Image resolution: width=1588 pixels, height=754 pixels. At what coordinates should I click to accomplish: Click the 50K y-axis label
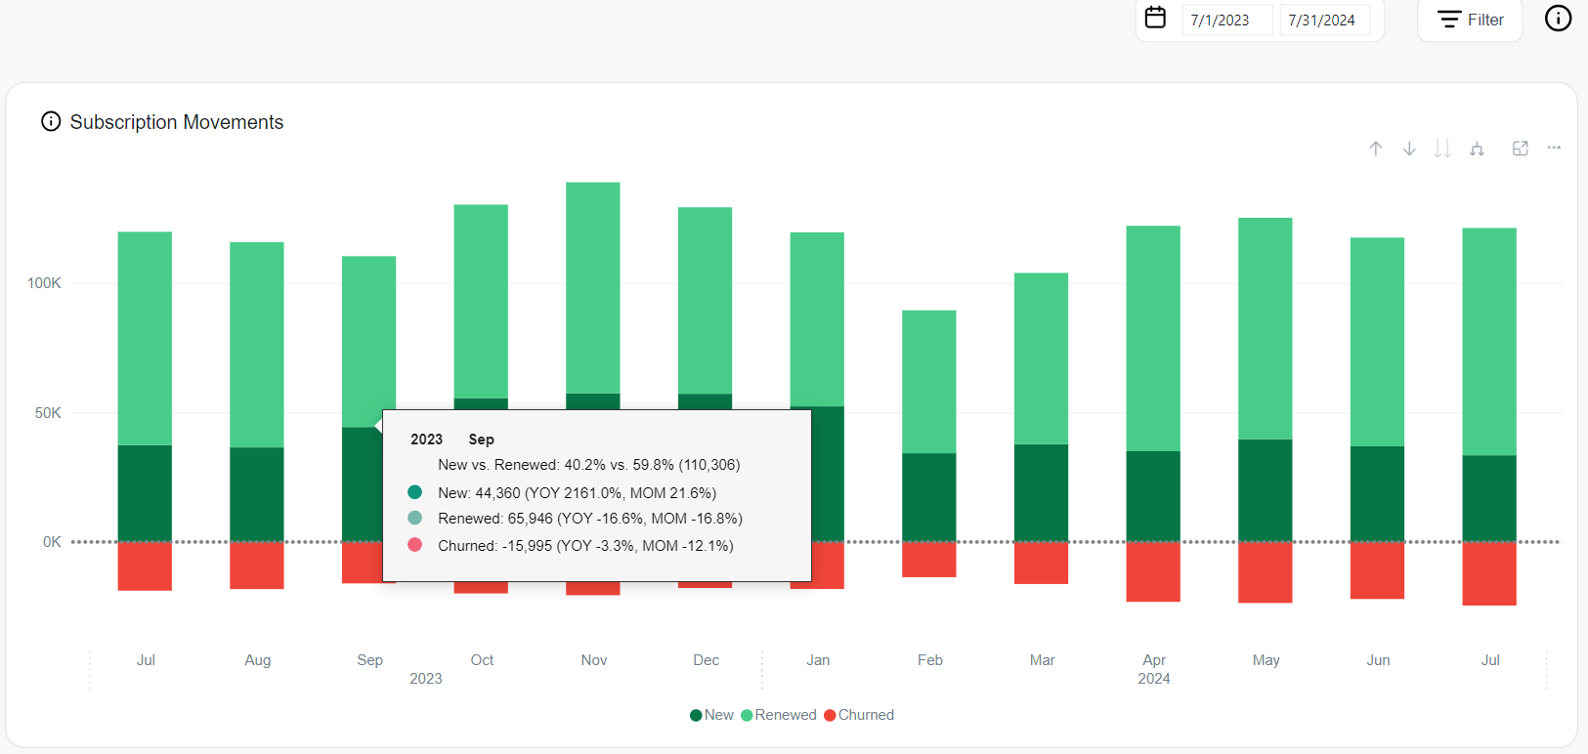[48, 413]
